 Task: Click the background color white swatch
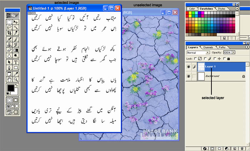point(16,93)
